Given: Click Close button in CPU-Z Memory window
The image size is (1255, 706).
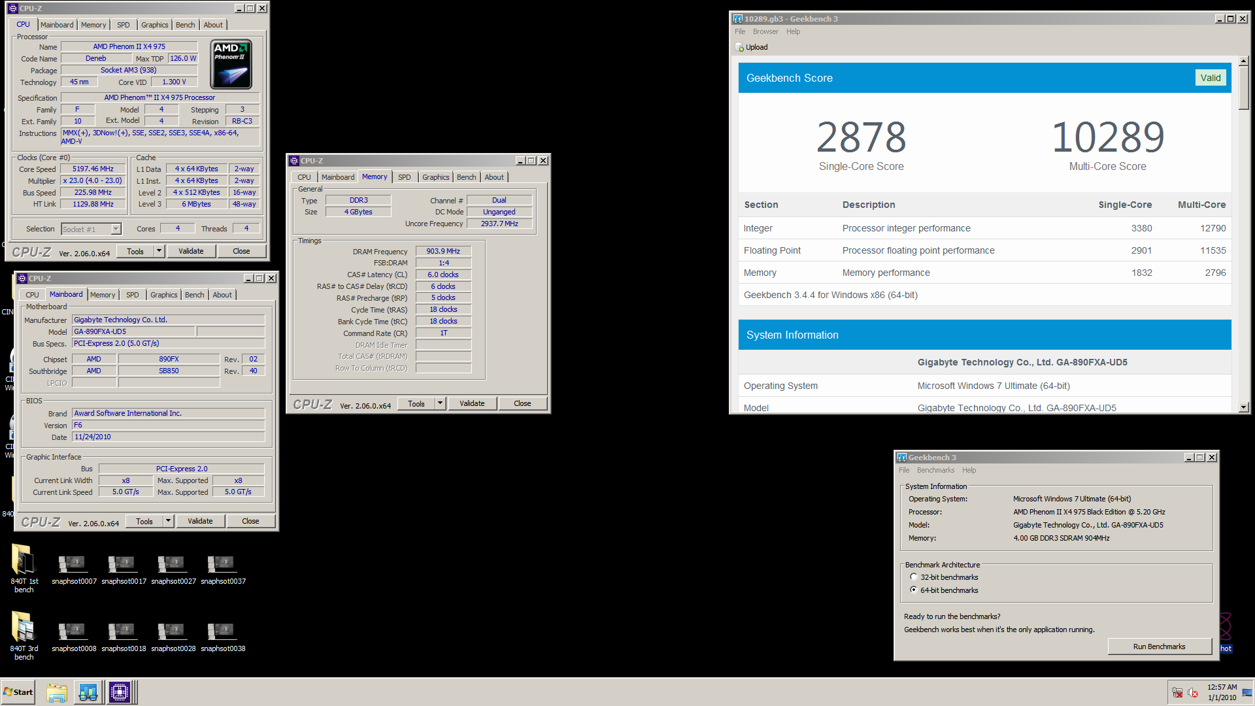Looking at the screenshot, I should click(x=522, y=403).
